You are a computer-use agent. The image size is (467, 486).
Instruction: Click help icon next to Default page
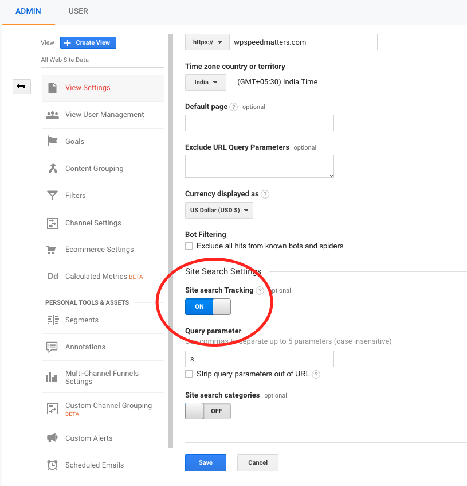click(233, 107)
